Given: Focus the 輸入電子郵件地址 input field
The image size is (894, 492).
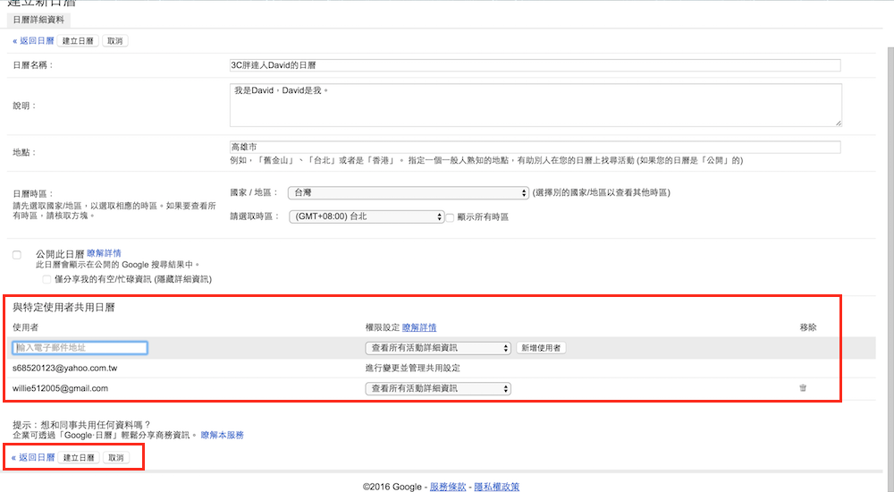Looking at the screenshot, I should coord(80,348).
